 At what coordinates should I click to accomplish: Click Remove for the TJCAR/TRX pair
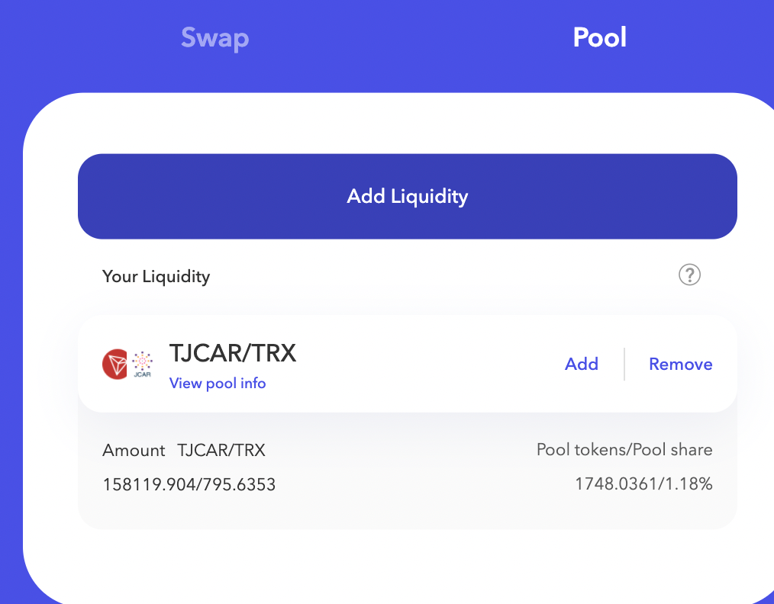(x=681, y=364)
